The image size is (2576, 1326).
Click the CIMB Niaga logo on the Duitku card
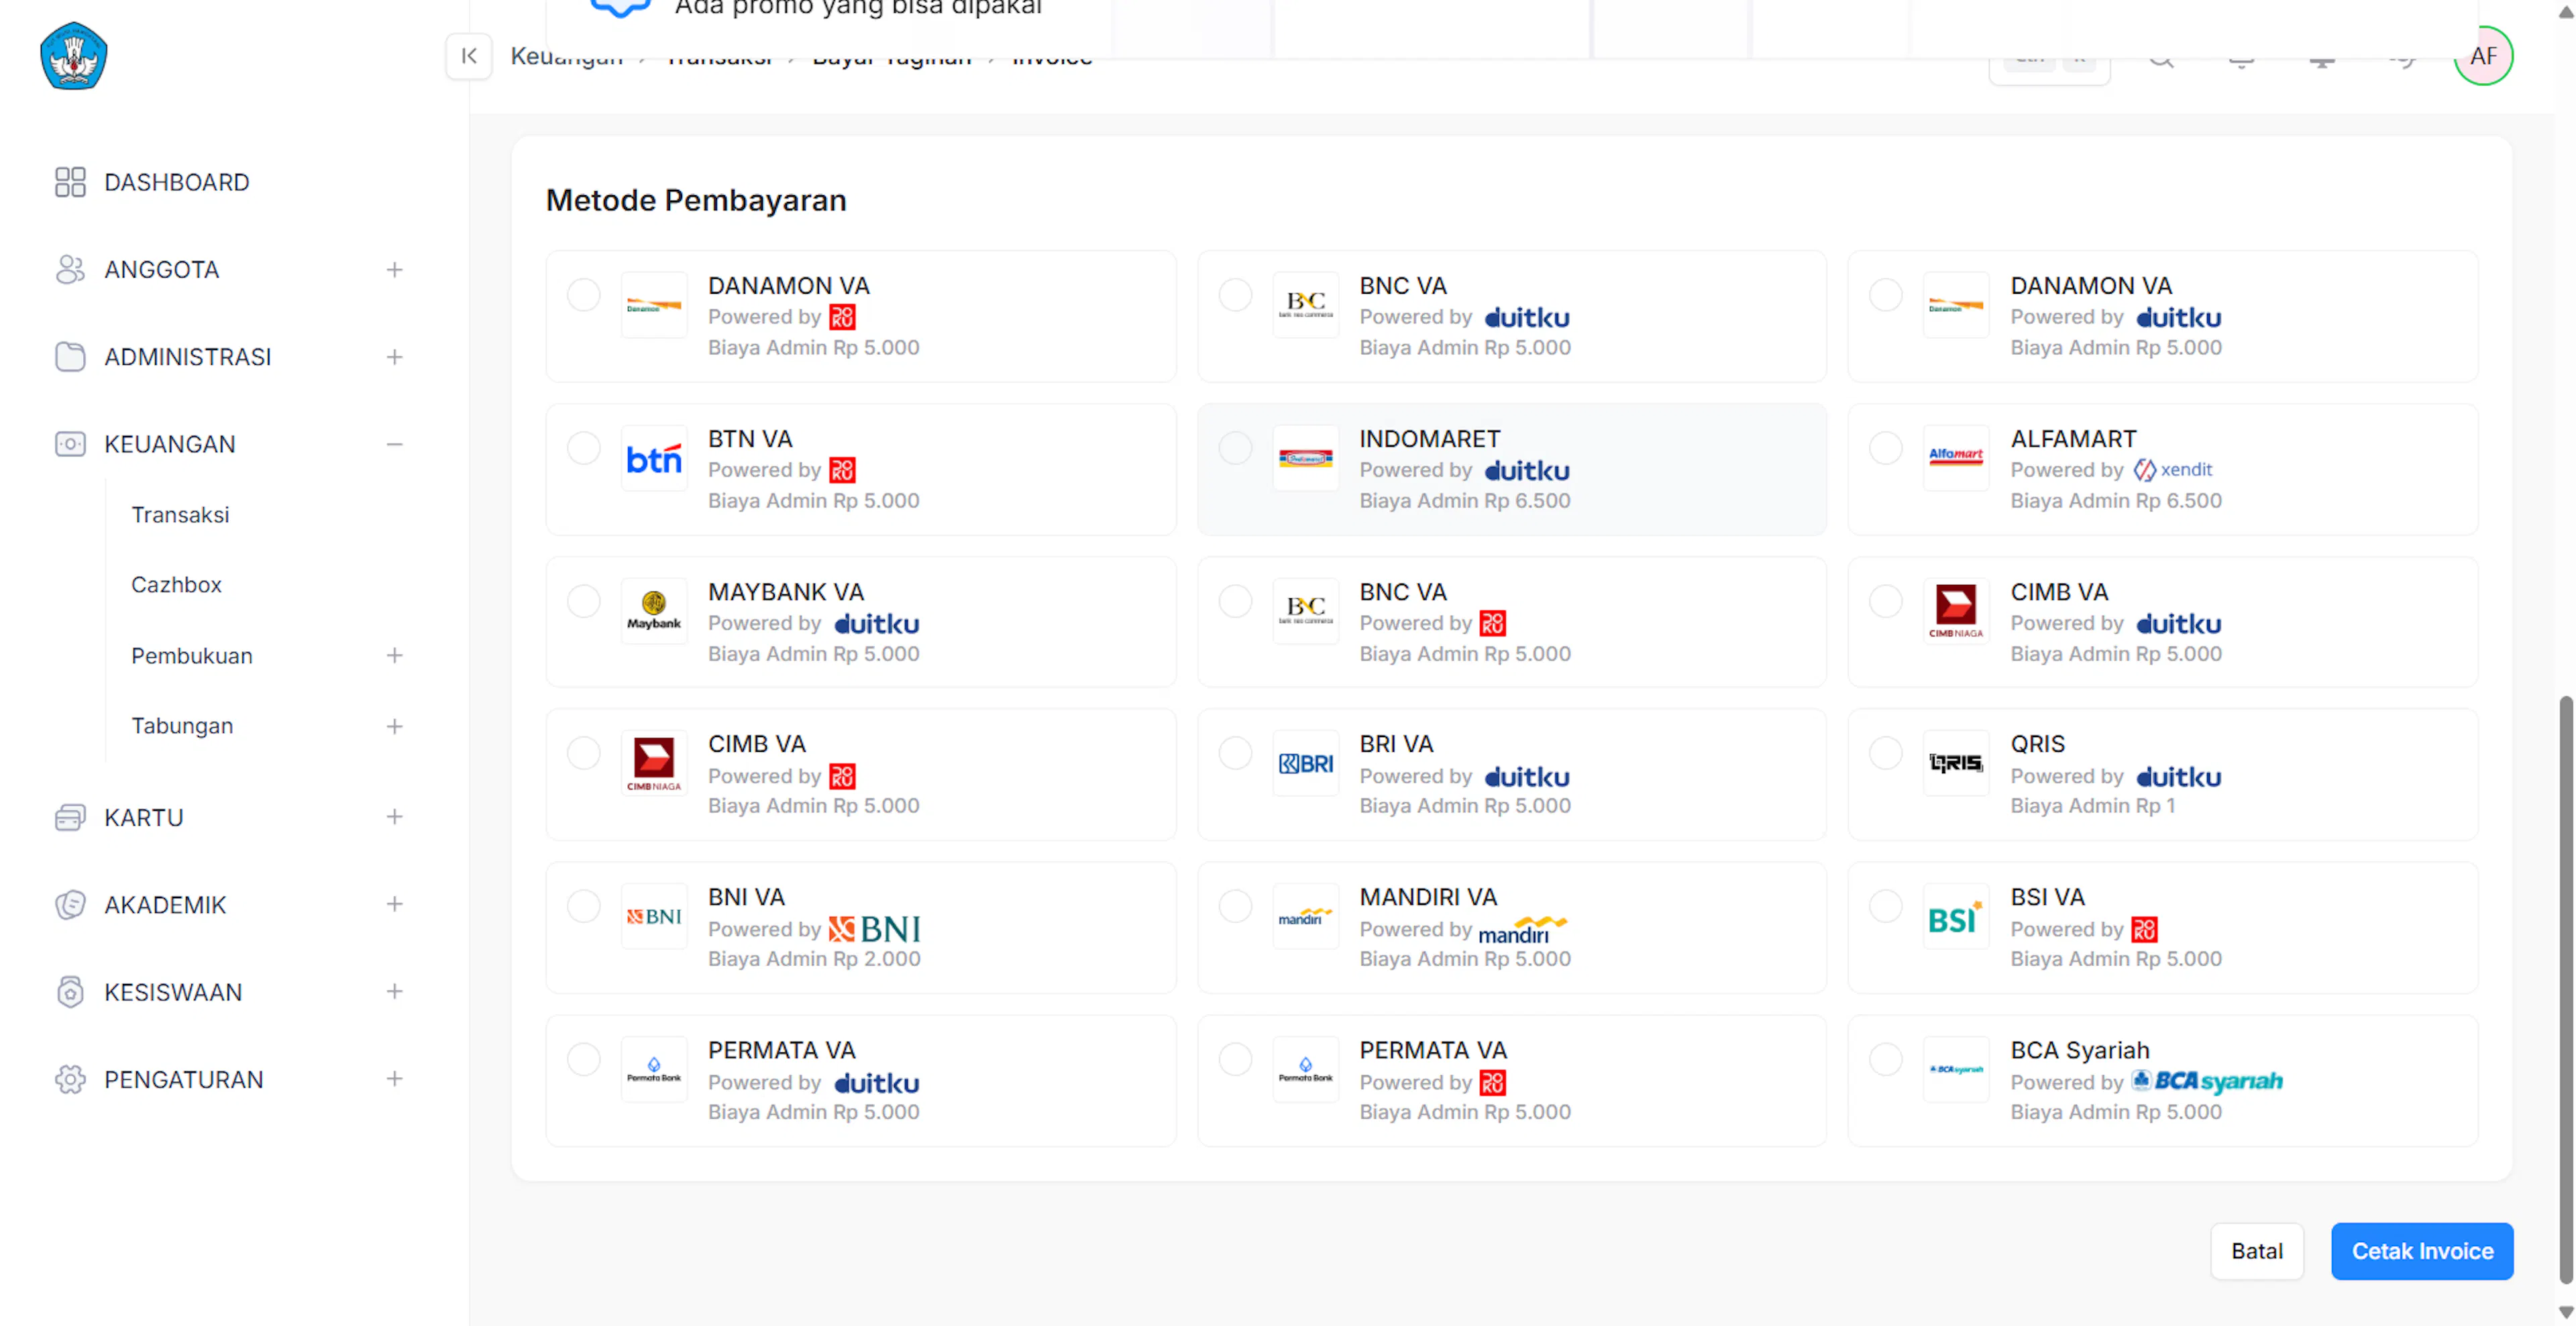point(1956,611)
